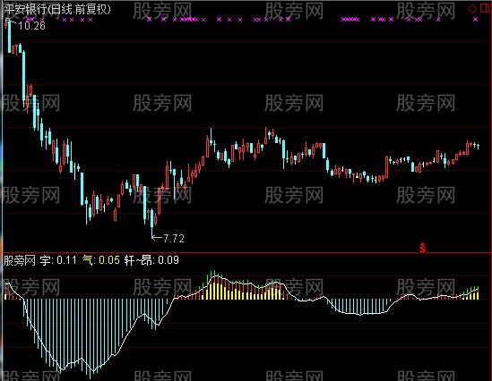Click the chart title 平安银行(日线,前复权)
This screenshot has width=492, height=381.
(x=57, y=10)
